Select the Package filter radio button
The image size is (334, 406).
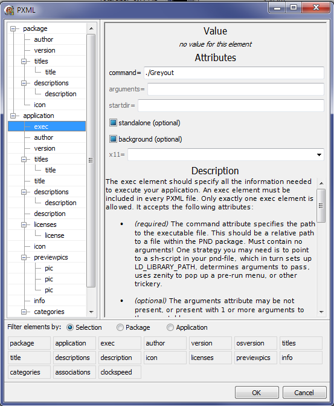tap(120, 327)
